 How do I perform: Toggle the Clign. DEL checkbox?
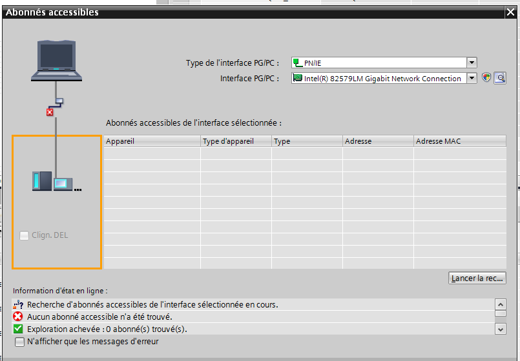tap(24, 235)
